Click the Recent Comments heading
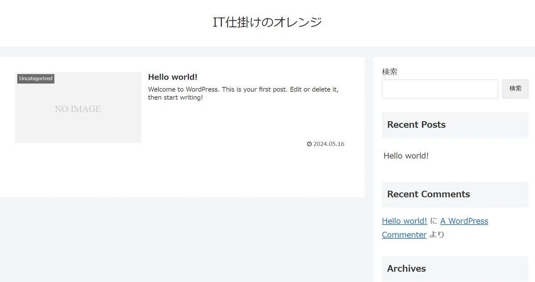535x282 pixels. (428, 194)
